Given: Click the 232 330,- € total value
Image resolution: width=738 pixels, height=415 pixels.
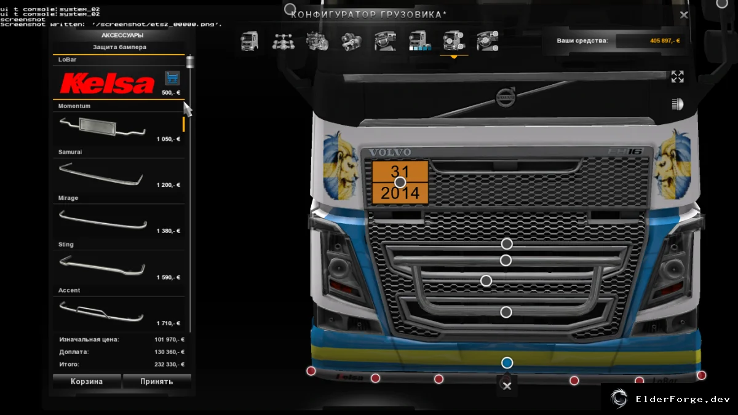Looking at the screenshot, I should (169, 365).
